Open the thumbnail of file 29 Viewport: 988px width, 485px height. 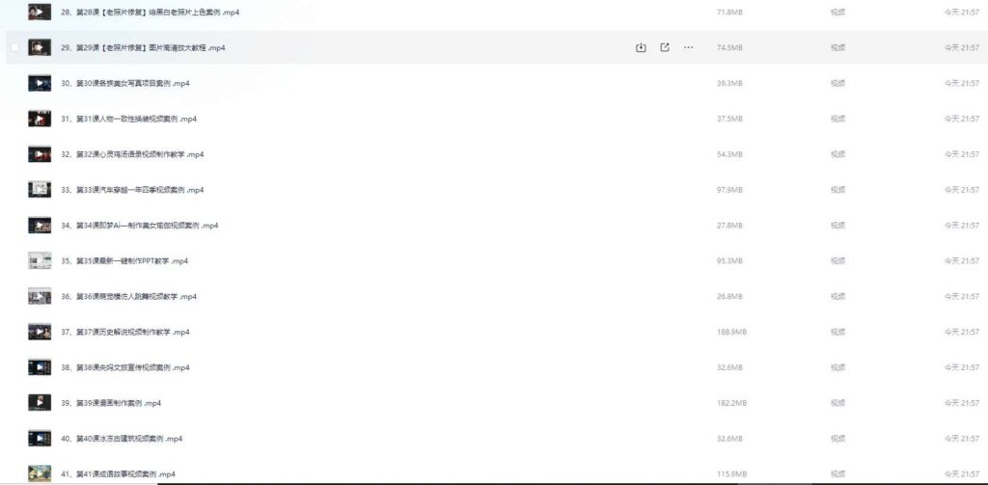pyautogui.click(x=40, y=47)
